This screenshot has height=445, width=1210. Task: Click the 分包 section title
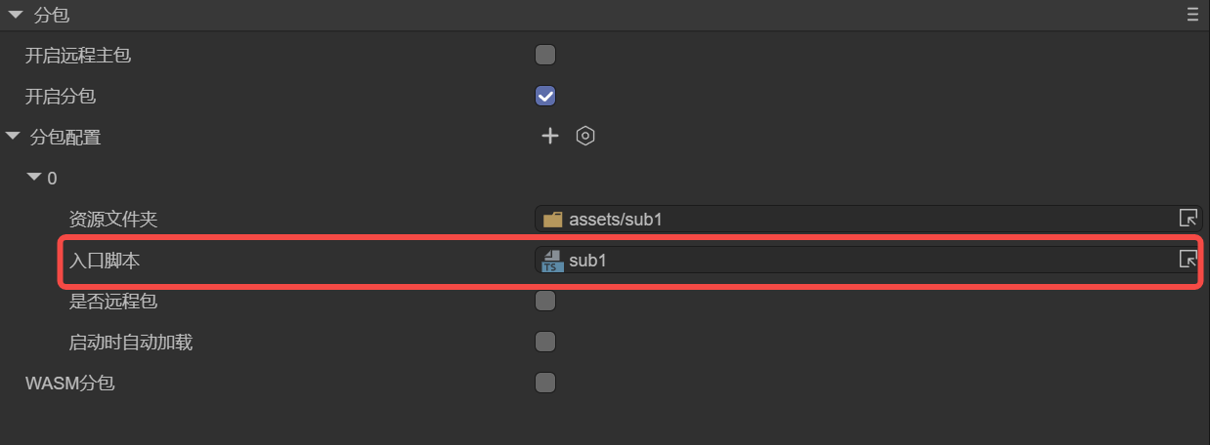coord(52,15)
